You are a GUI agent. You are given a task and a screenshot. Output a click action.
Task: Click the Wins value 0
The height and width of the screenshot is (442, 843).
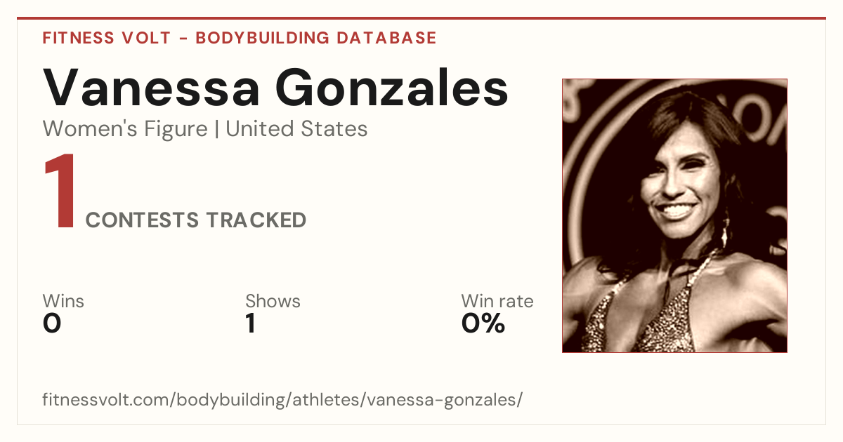(x=52, y=323)
